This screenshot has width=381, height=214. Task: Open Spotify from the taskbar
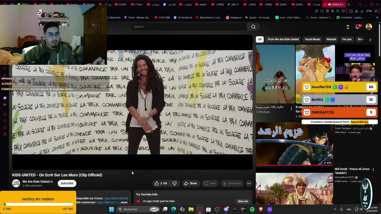tap(252, 209)
